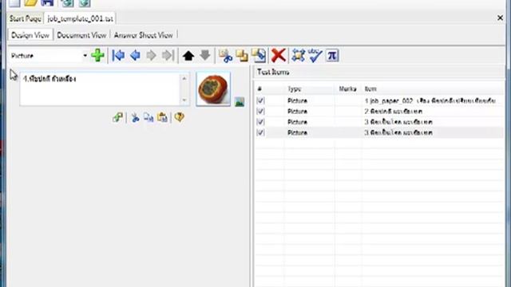The width and height of the screenshot is (511, 287).
Task: Click question text box scroll up arrow
Action: 184,78
